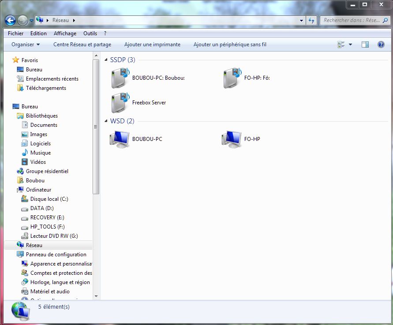Click Ajouter un périphérique sans fil

(x=230, y=44)
